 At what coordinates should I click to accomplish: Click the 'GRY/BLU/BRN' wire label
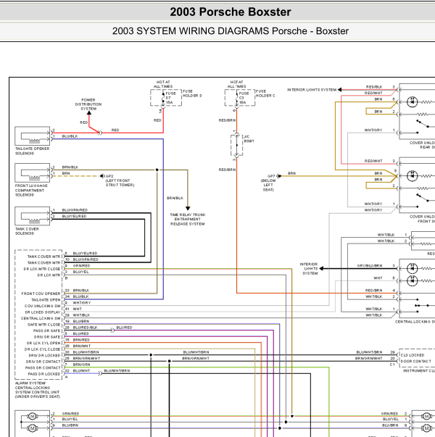click(x=370, y=266)
